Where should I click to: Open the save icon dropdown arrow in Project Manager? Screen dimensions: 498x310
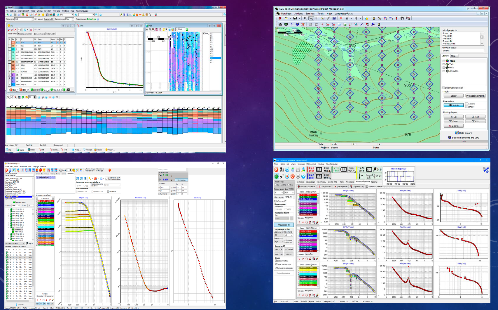point(299,18)
